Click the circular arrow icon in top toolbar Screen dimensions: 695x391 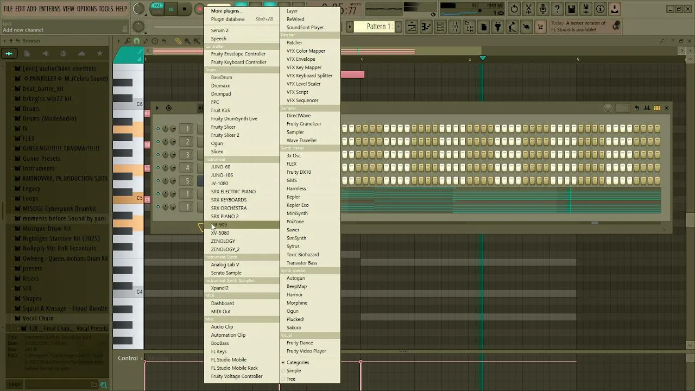pos(514,9)
